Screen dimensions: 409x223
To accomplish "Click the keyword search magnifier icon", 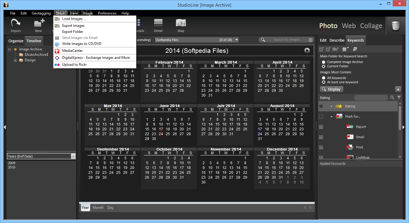I will click(392, 97).
